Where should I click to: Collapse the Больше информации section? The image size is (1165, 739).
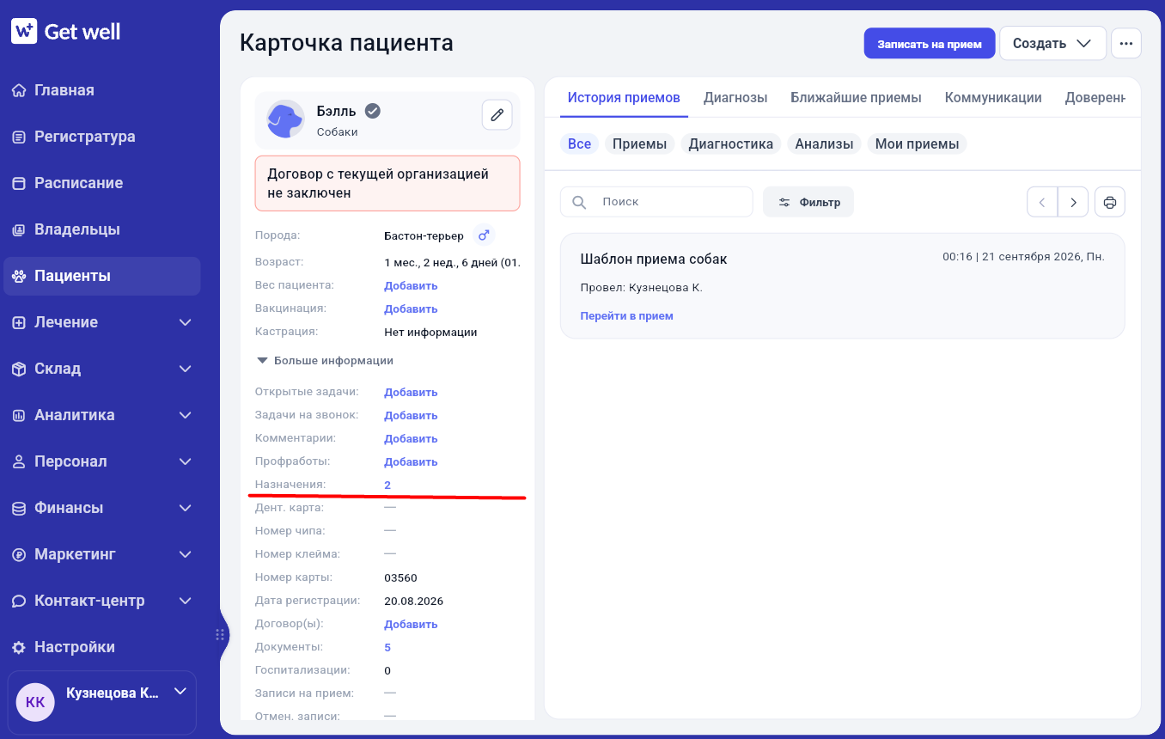325,361
